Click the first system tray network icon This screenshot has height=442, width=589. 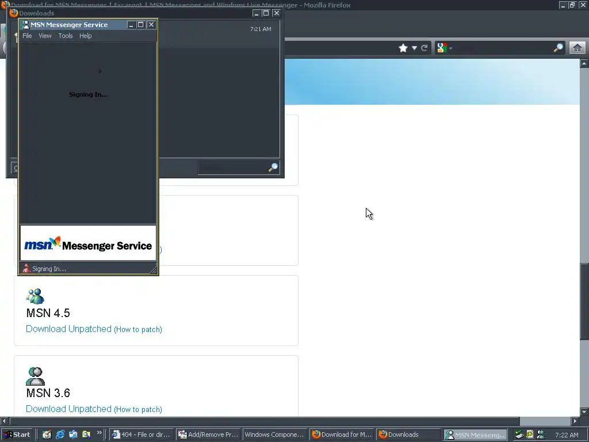pyautogui.click(x=519, y=435)
